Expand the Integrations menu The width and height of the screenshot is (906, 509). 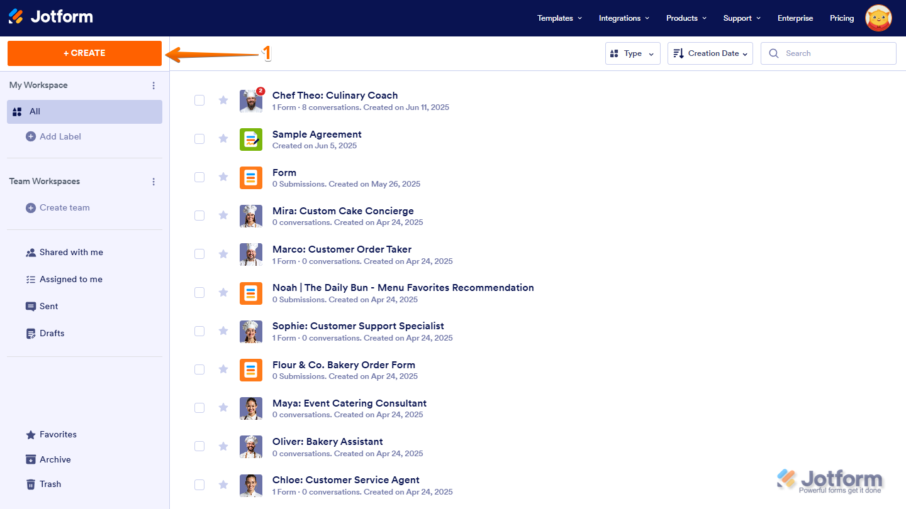(x=624, y=18)
